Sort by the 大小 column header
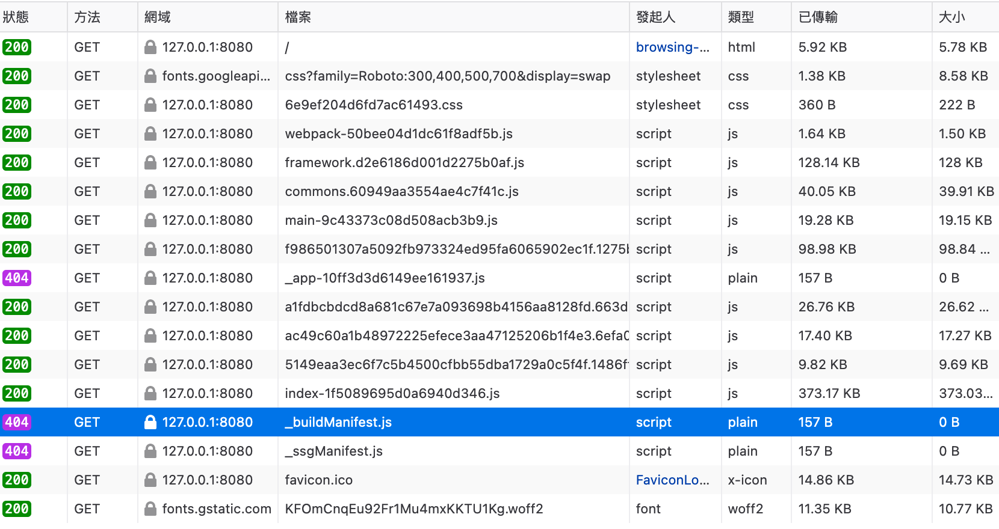The height and width of the screenshot is (529, 999). (x=966, y=17)
